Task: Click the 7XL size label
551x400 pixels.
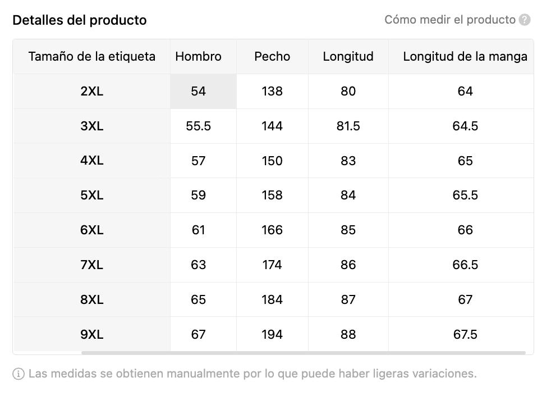Action: (x=91, y=265)
